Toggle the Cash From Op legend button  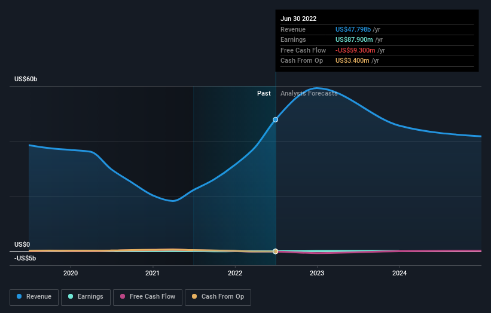tap(218, 297)
